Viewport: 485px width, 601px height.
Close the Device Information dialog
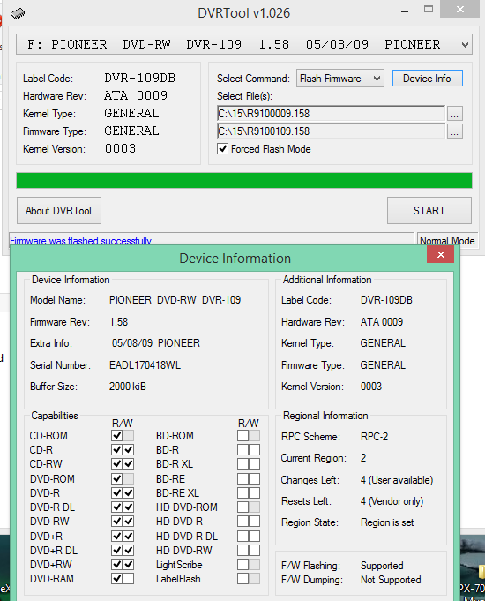(441, 254)
